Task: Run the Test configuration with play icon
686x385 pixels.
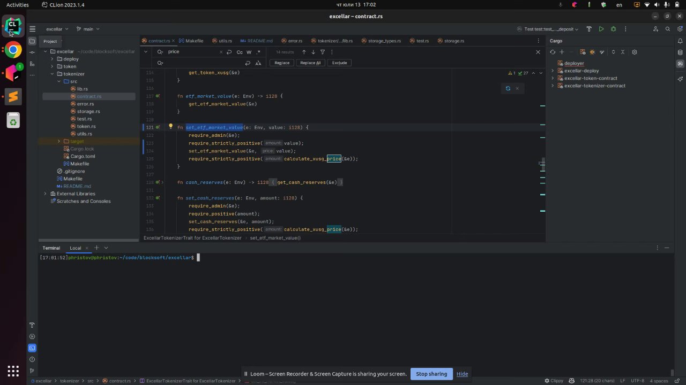Action: pyautogui.click(x=601, y=29)
